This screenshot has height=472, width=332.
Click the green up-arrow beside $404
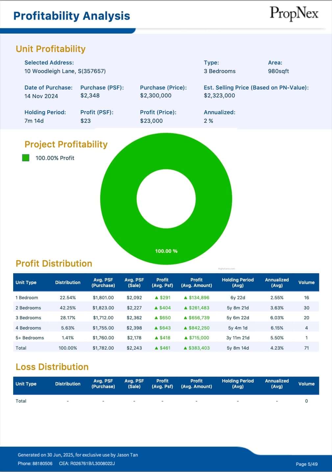click(x=156, y=308)
